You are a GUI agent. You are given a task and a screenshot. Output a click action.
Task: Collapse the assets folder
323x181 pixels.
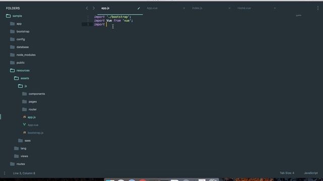pos(25,78)
